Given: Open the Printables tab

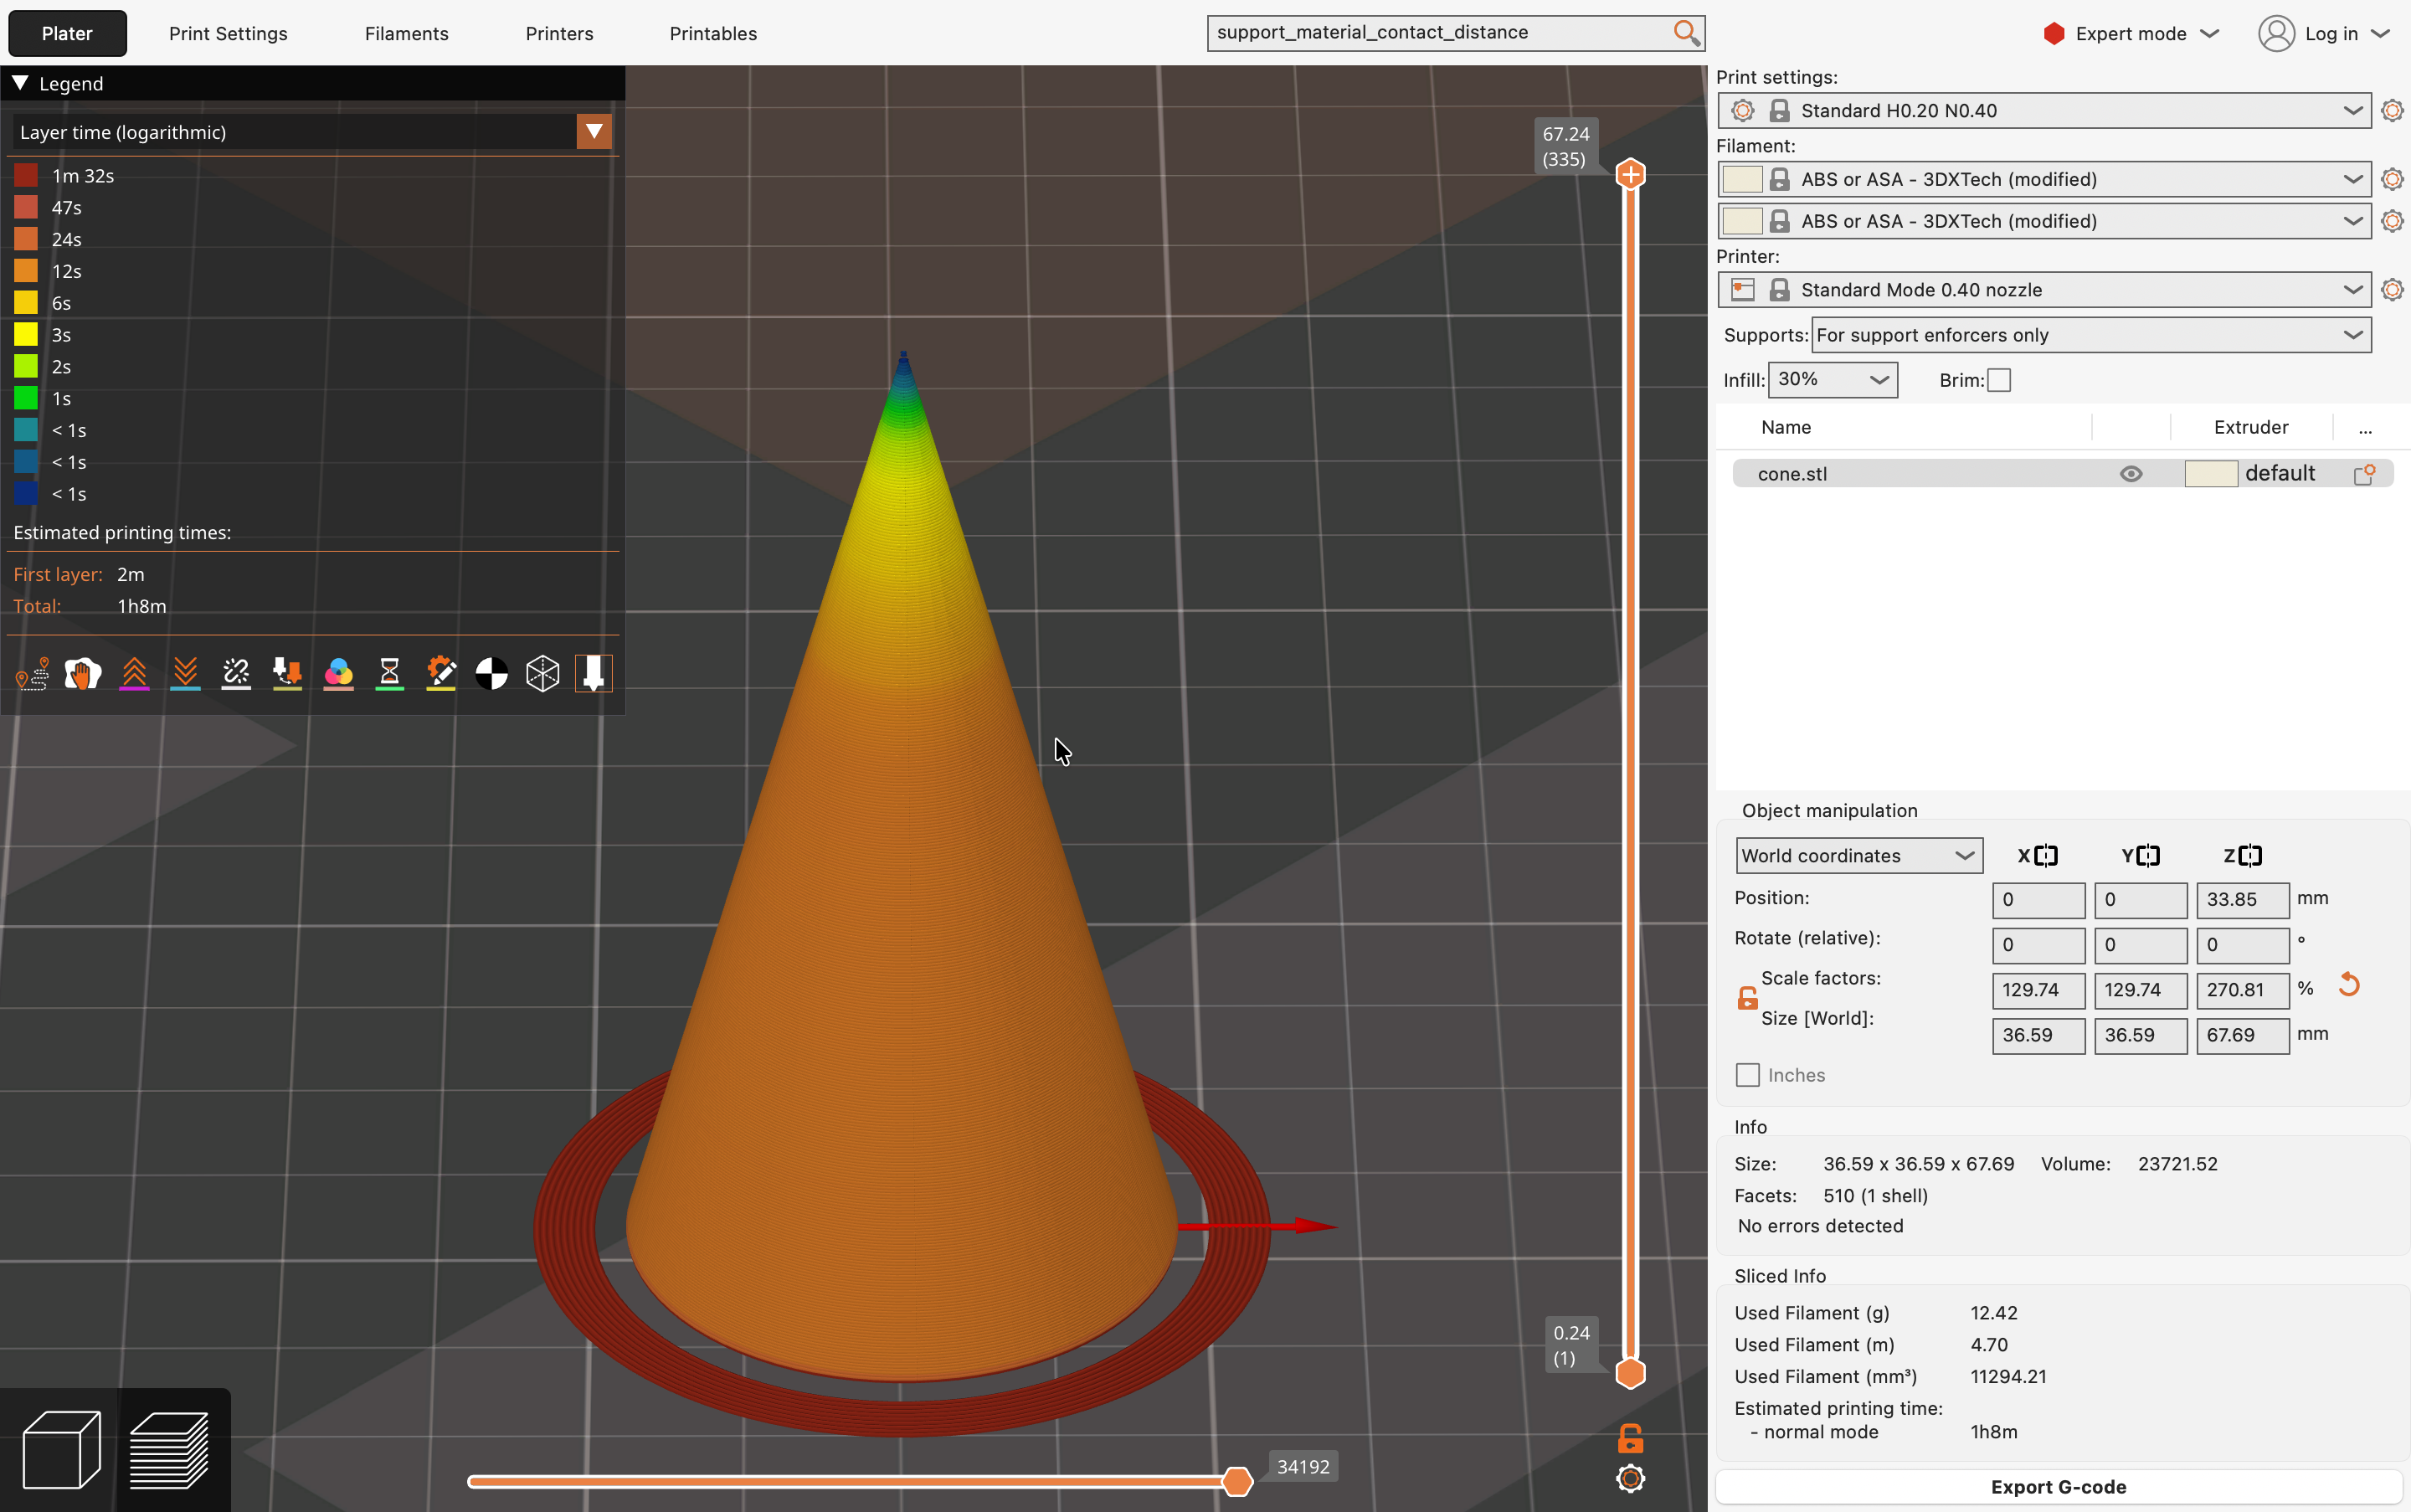Looking at the screenshot, I should pyautogui.click(x=713, y=33).
